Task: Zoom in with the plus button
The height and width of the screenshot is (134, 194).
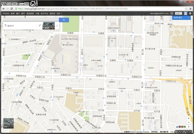Action: (189, 118)
